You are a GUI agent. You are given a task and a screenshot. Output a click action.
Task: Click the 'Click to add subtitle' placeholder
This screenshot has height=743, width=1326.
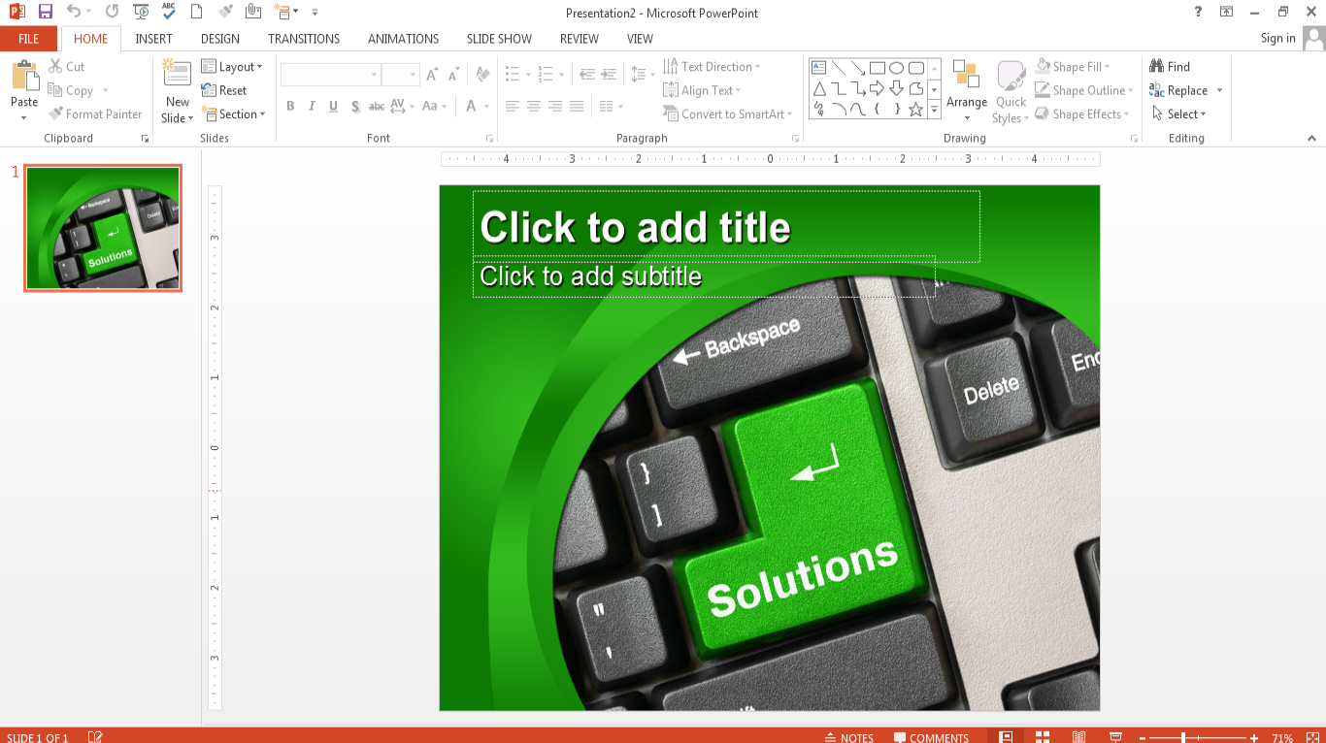[704, 276]
